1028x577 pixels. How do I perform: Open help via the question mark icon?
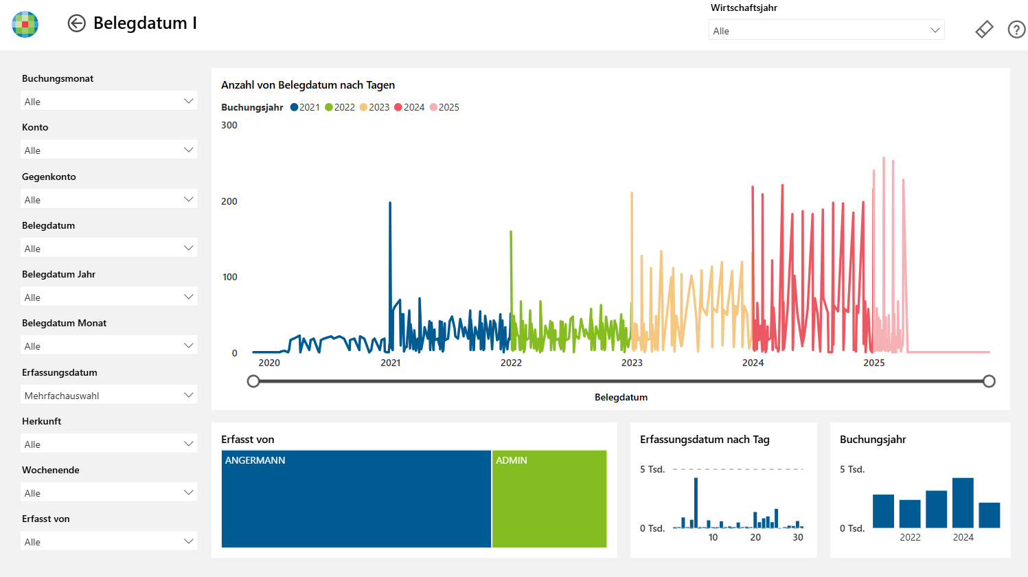tap(1016, 30)
